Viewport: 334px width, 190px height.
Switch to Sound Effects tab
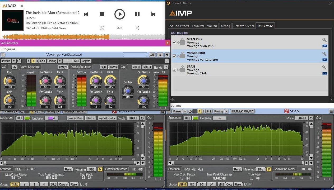pos(179,26)
